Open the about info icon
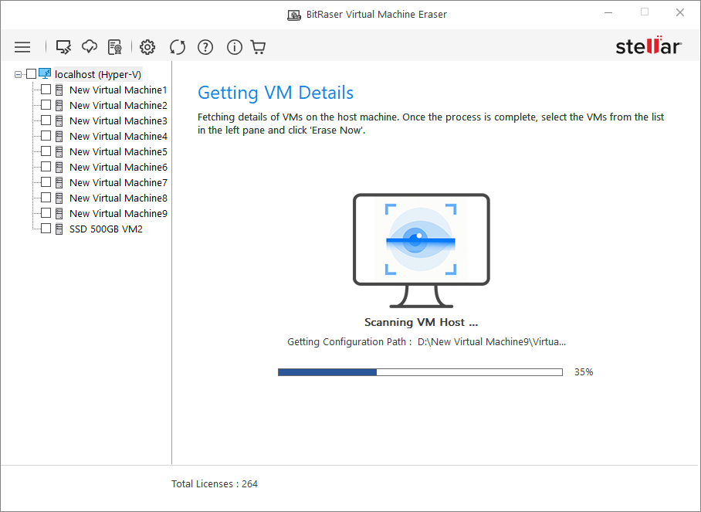This screenshot has height=512, width=701. tap(234, 47)
